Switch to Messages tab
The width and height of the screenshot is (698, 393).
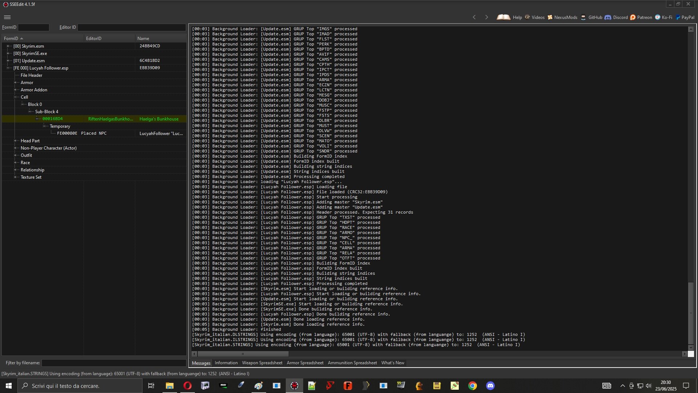pos(201,363)
